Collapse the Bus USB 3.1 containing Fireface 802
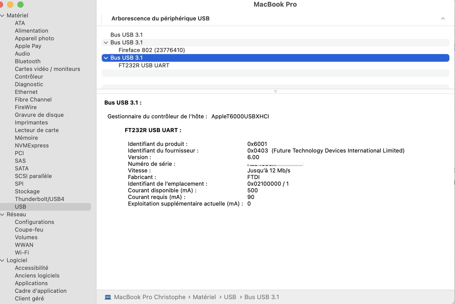 click(x=106, y=43)
